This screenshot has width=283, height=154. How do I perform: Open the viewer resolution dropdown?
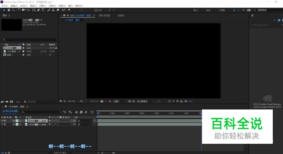tap(120, 101)
